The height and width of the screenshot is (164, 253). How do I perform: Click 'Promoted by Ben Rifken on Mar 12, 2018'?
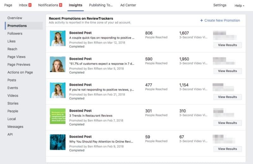click(x=97, y=42)
